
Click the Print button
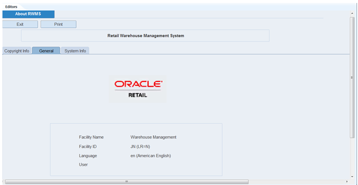58,24
